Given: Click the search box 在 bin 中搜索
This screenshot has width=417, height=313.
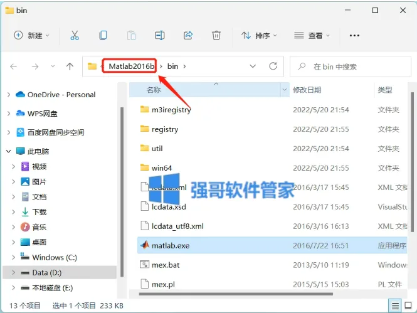Looking at the screenshot, I should pos(351,66).
